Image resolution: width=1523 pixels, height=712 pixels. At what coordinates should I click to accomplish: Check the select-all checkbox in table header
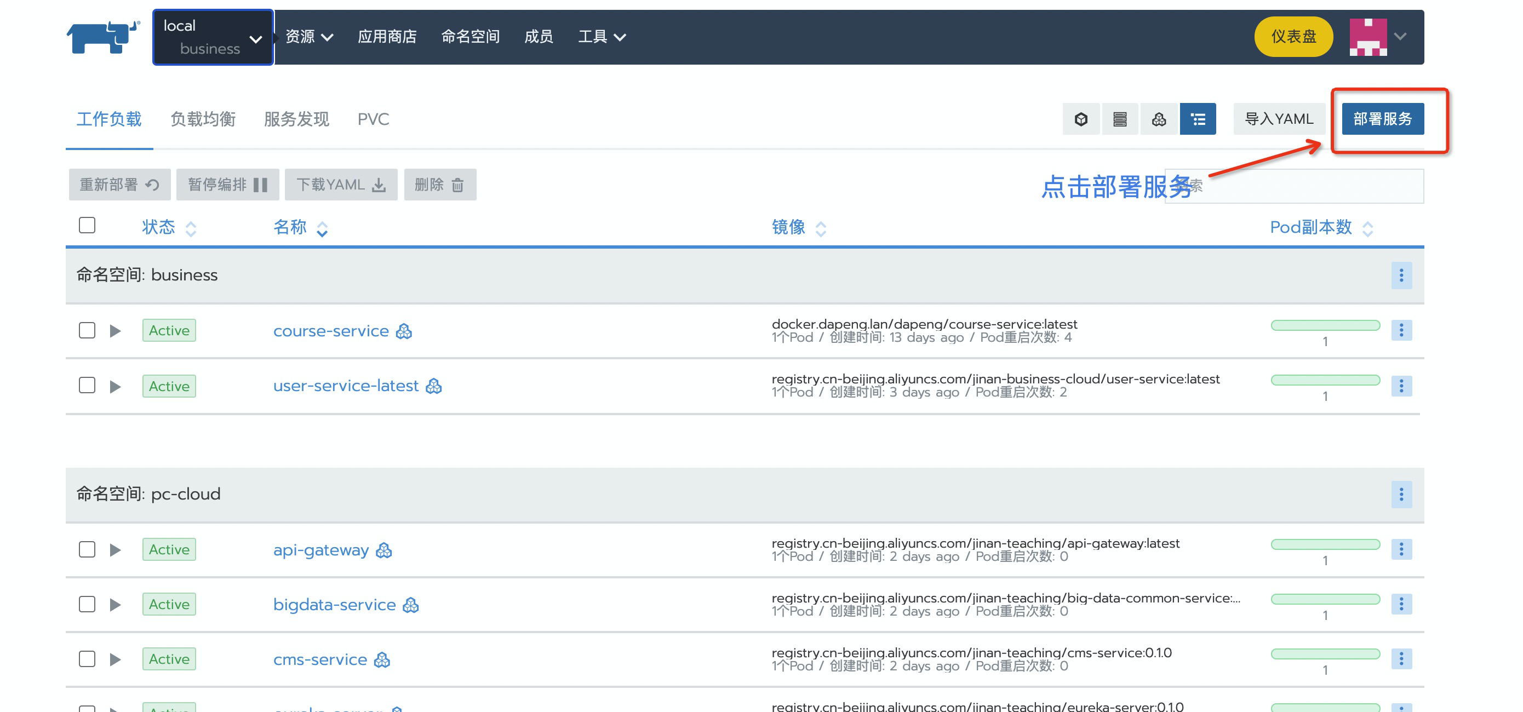pos(87,225)
